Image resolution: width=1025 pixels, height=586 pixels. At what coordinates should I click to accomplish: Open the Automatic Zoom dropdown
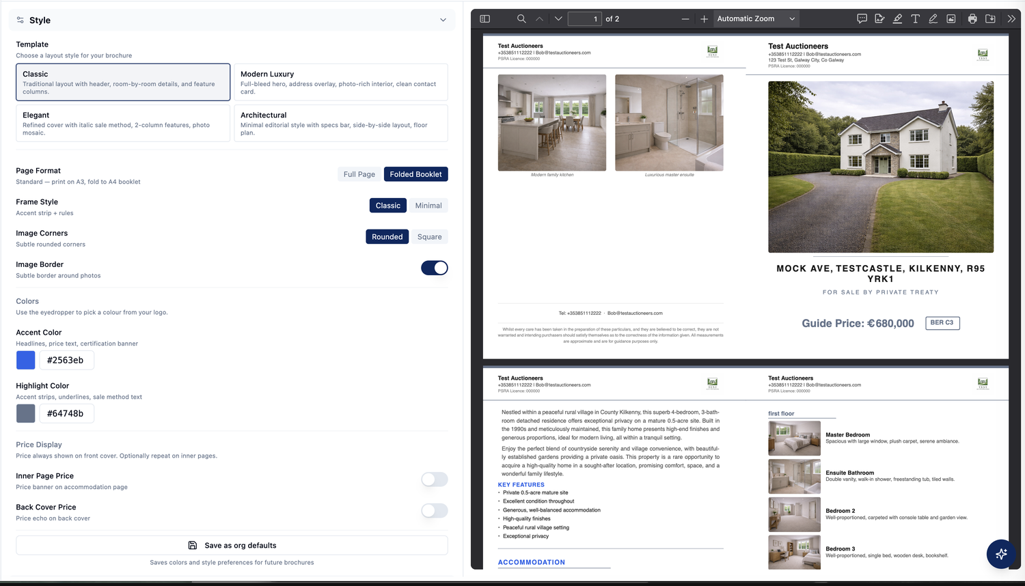tap(756, 19)
